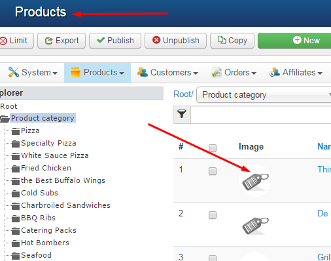Open the Orders menu
This screenshot has height=261, width=331.
click(x=234, y=73)
